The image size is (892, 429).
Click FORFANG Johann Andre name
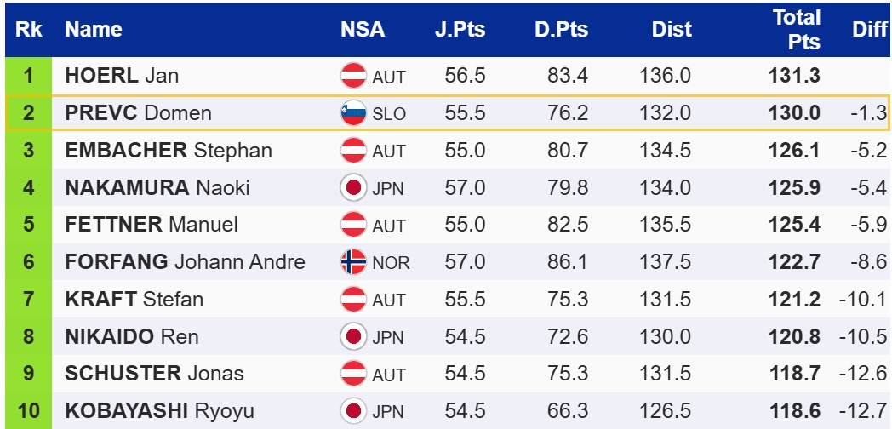point(185,262)
